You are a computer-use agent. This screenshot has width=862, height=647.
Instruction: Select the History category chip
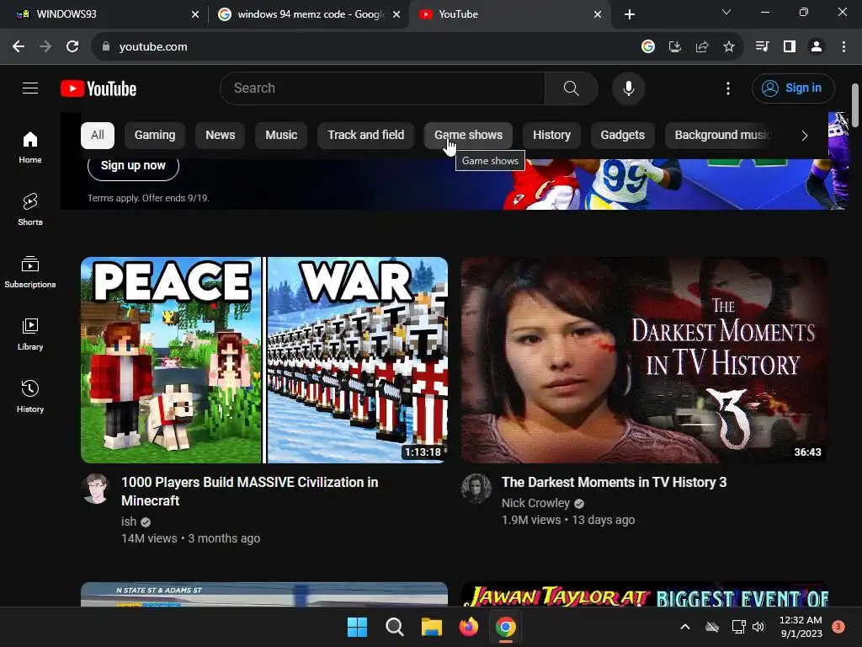[551, 136]
